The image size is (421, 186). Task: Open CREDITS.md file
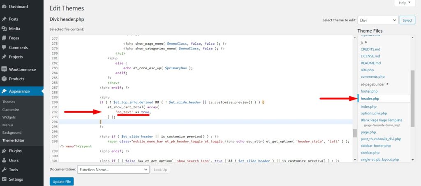pos(370,49)
